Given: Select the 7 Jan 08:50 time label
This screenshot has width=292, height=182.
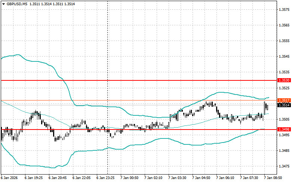Looking at the screenshot, I should pyautogui.click(x=273, y=178).
